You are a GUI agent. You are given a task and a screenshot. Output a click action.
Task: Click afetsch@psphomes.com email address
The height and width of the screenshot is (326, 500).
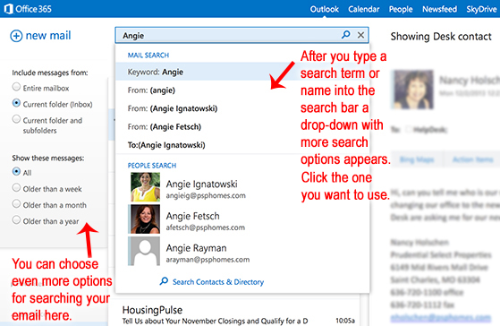tap(206, 227)
